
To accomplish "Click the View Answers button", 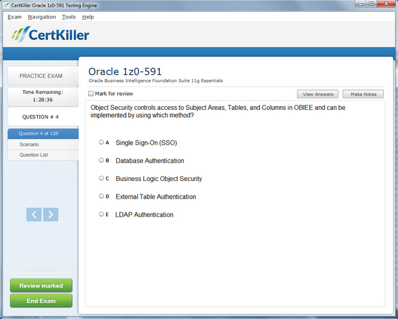I will 318,94.
